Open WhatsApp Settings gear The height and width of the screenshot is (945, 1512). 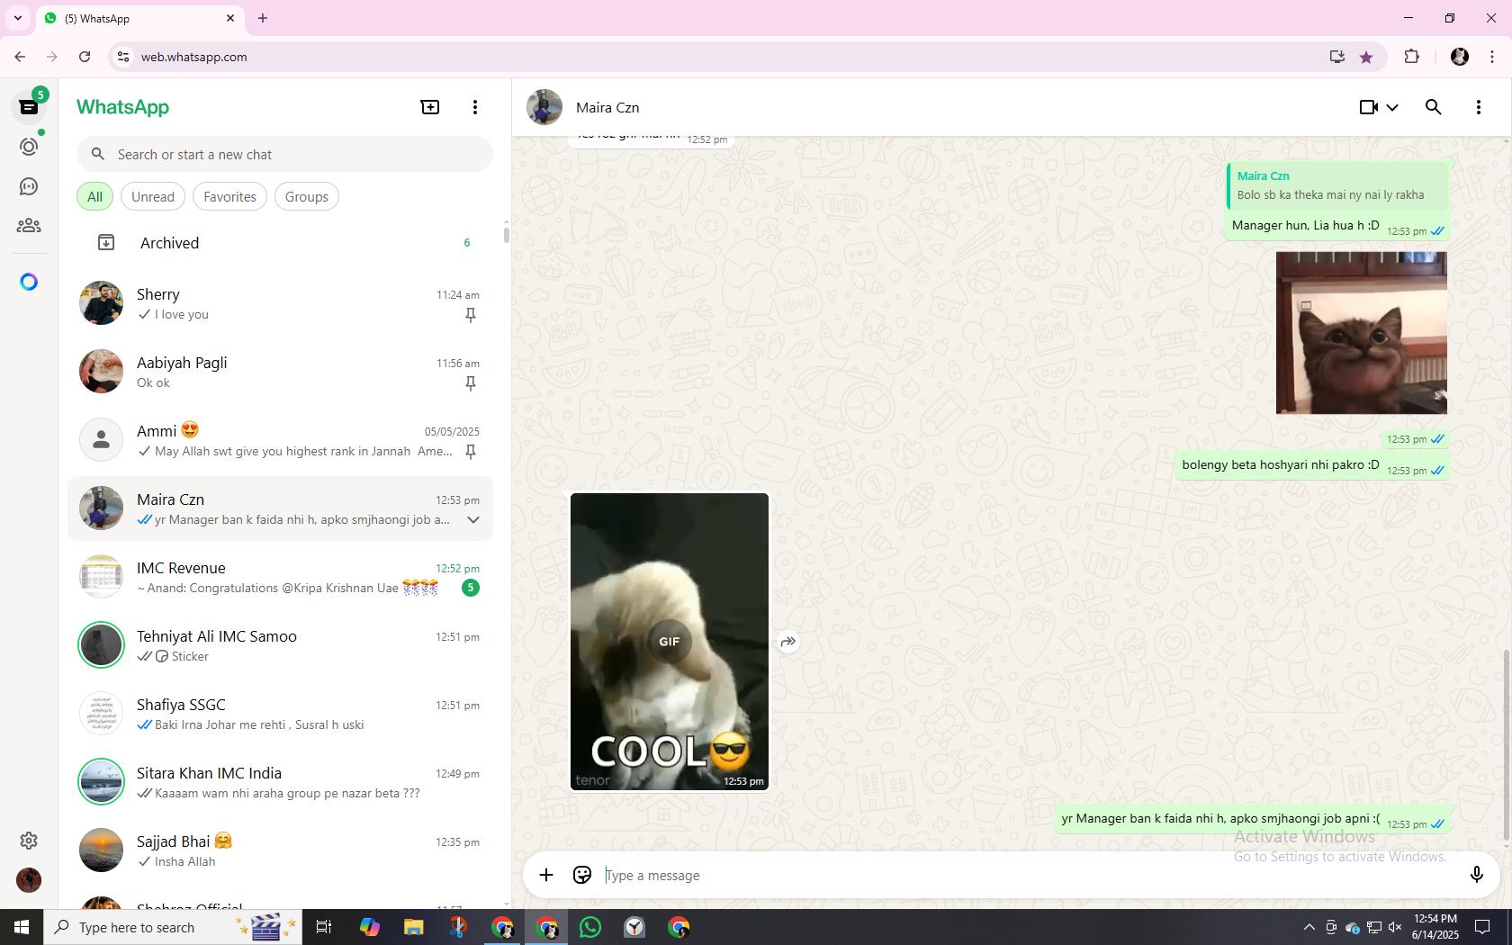pyautogui.click(x=29, y=841)
